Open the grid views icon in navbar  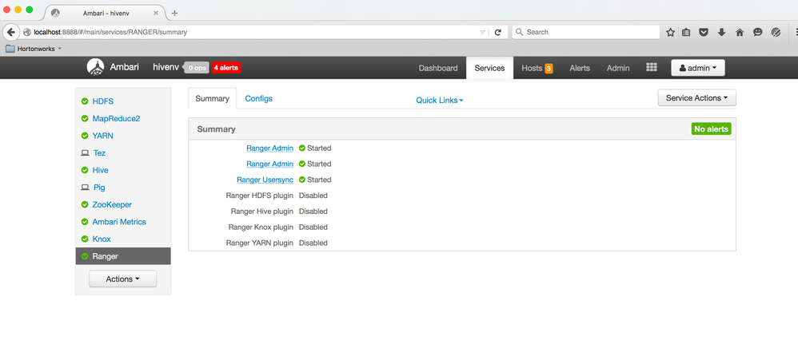(652, 68)
